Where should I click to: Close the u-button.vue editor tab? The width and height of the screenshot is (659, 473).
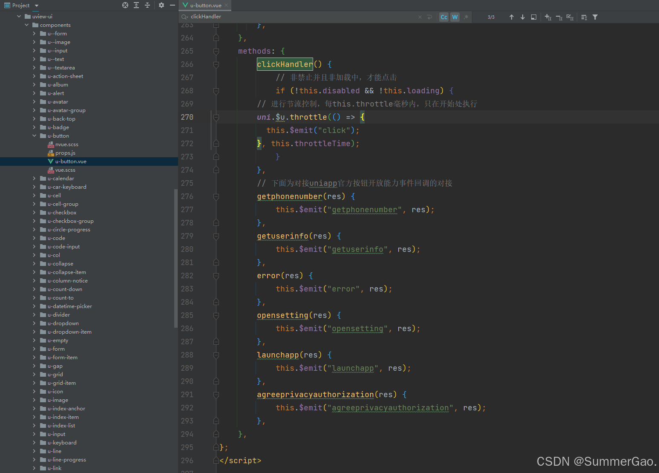pos(226,6)
